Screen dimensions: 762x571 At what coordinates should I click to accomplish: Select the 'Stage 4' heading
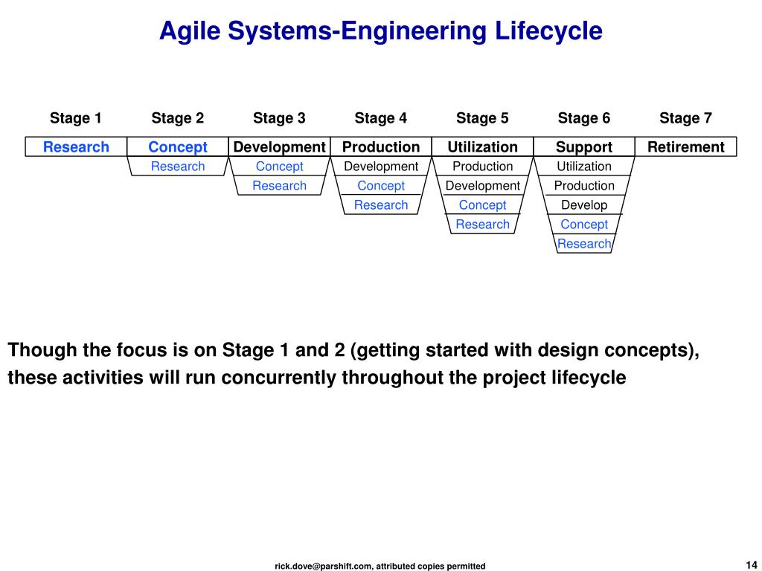[x=380, y=118]
